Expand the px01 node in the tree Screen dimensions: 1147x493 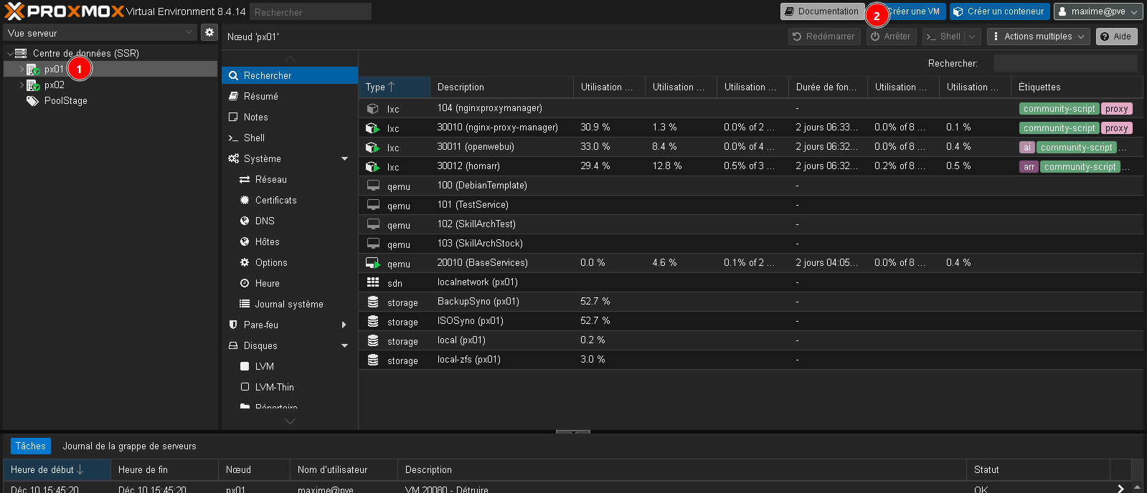pos(22,70)
